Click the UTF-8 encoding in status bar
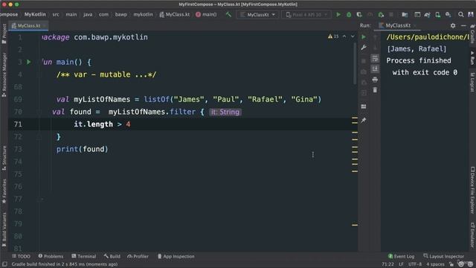The height and width of the screenshot is (268, 476). pyautogui.click(x=415, y=264)
